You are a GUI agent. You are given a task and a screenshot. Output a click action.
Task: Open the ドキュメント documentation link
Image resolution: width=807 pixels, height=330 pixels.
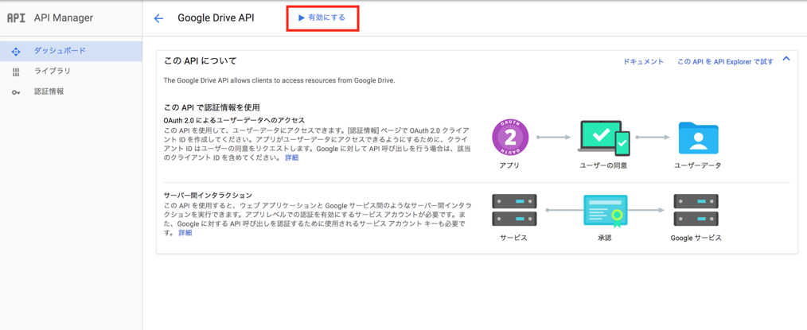(643, 62)
